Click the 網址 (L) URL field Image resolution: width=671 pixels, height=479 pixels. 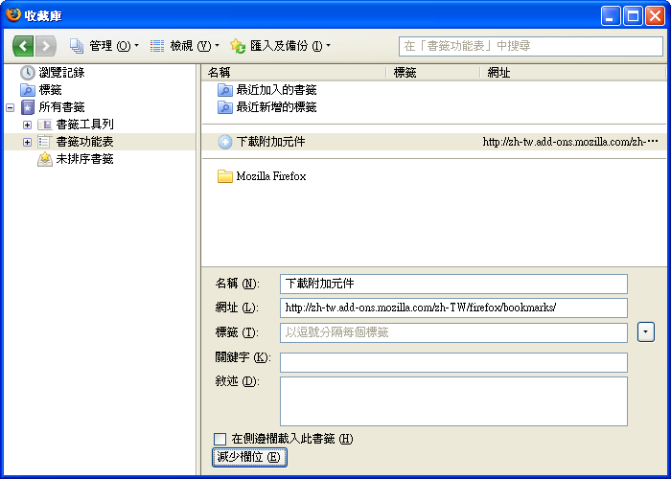453,308
